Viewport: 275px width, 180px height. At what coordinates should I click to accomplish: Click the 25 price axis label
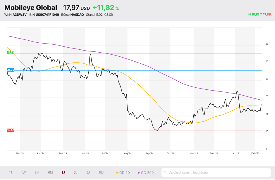pyautogui.click(x=267, y=79)
